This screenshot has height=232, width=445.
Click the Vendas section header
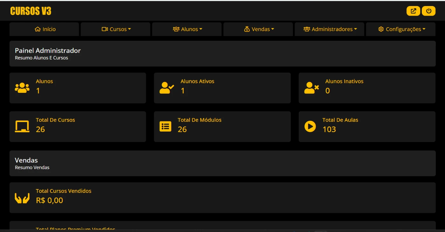26,160
